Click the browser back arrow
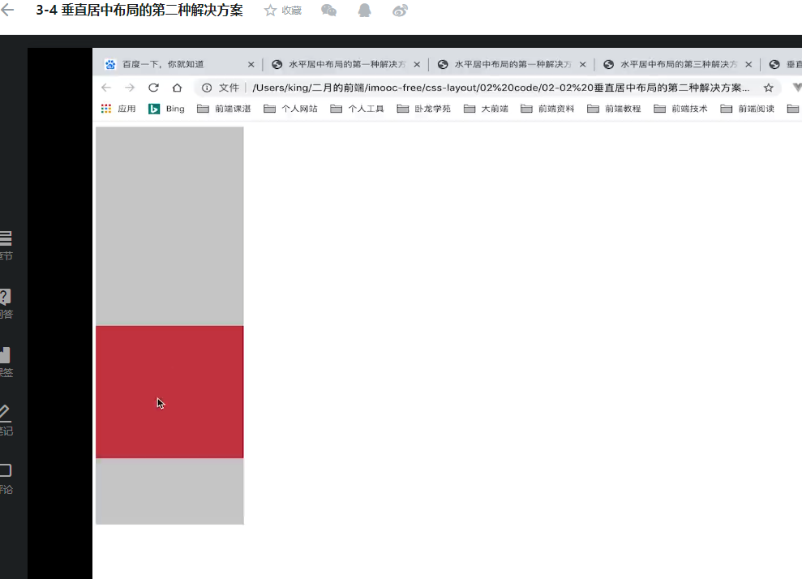The width and height of the screenshot is (802, 579). coord(106,88)
